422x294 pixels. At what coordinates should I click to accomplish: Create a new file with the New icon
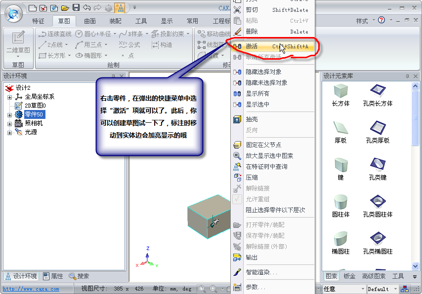point(33,8)
